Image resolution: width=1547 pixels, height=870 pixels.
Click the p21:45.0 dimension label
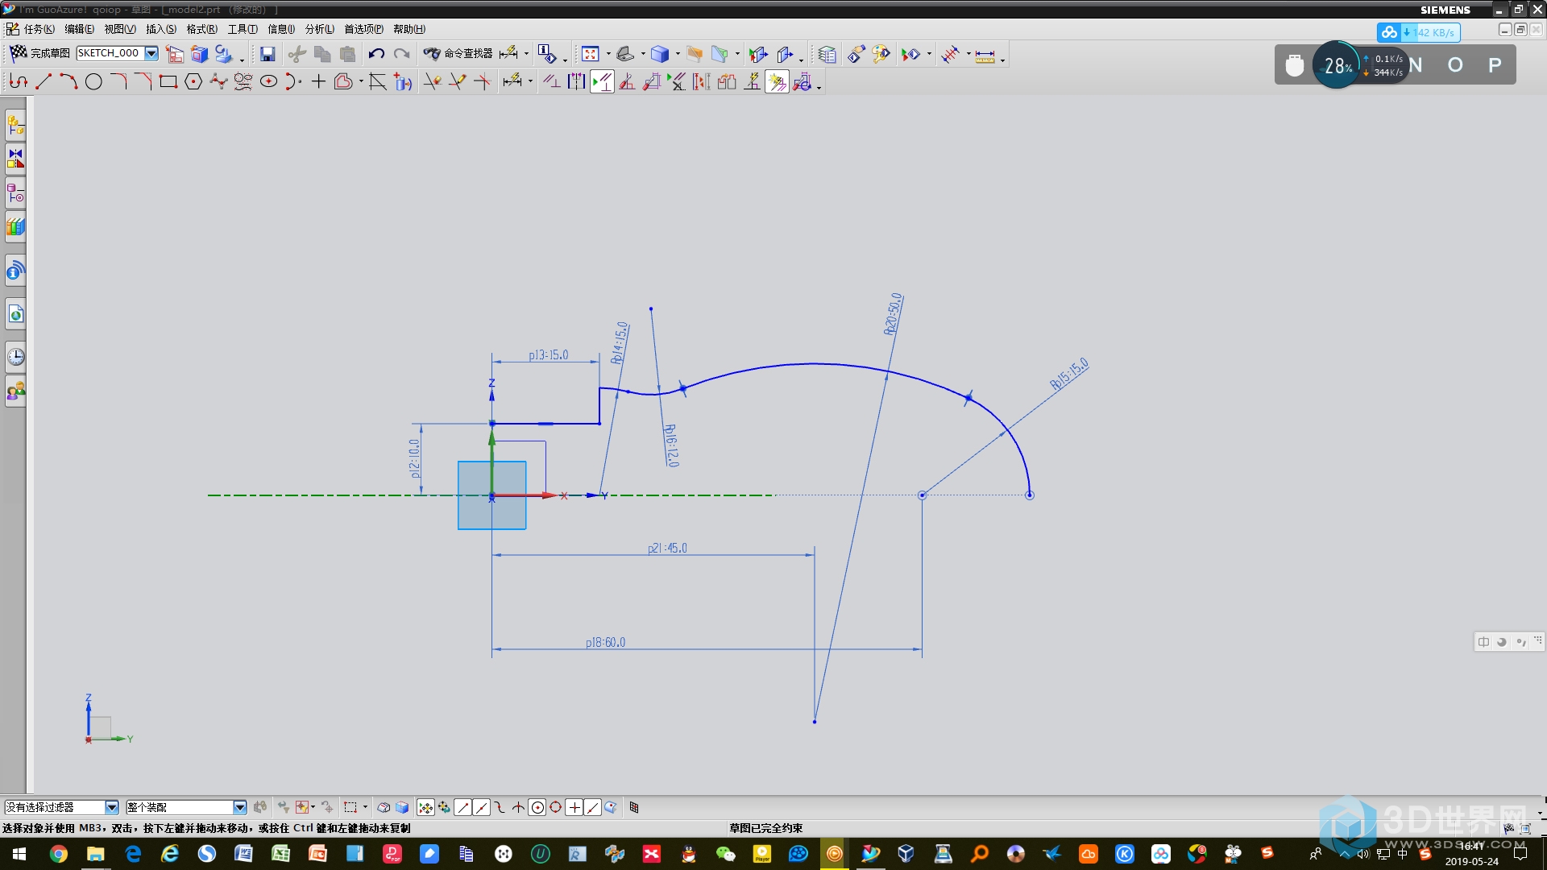pyautogui.click(x=667, y=548)
